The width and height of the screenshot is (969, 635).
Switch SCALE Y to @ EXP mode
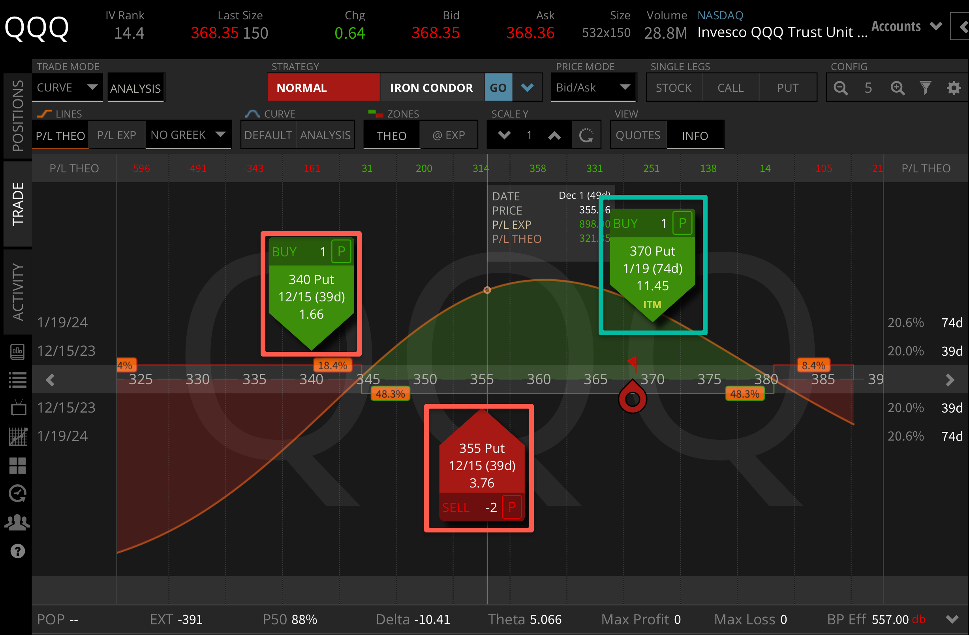click(x=449, y=135)
